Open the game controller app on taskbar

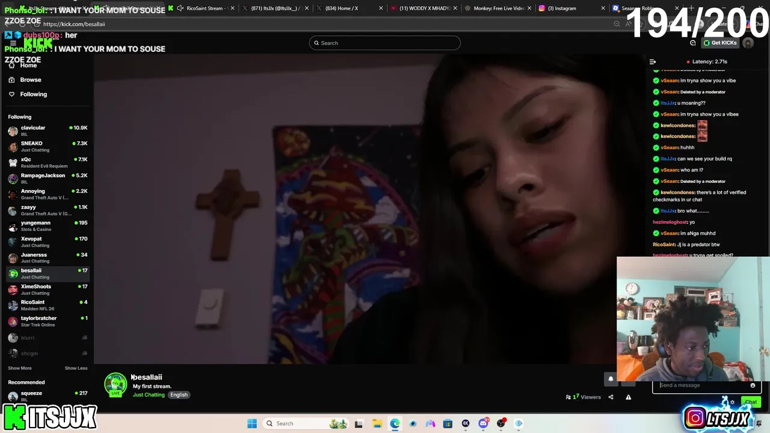pos(430,423)
